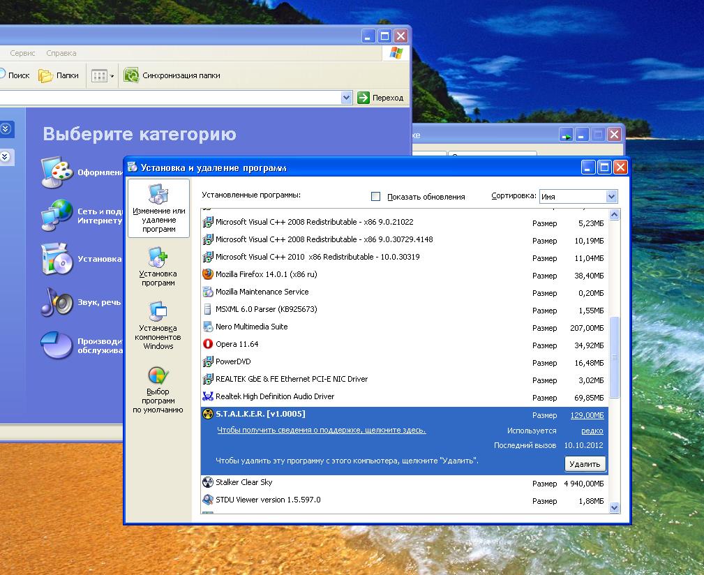This screenshot has width=704, height=575.
Task: Click the Mozilla Firefox 14.0.1 icon
Action: [207, 274]
